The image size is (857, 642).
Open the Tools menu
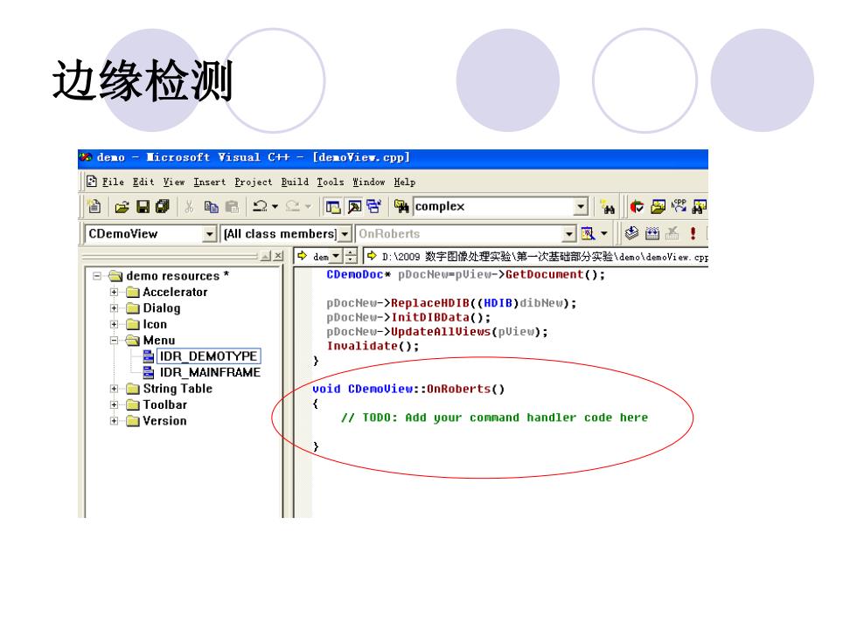pos(331,182)
